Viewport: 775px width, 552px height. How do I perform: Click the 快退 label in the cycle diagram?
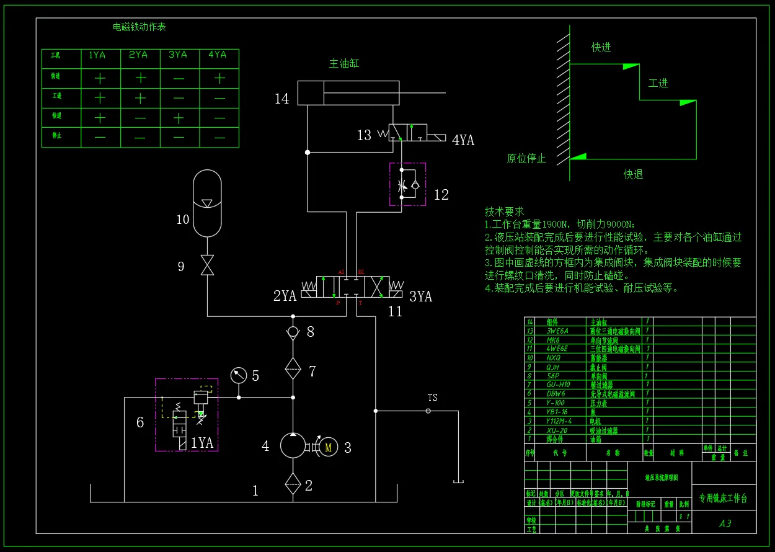[x=634, y=174]
